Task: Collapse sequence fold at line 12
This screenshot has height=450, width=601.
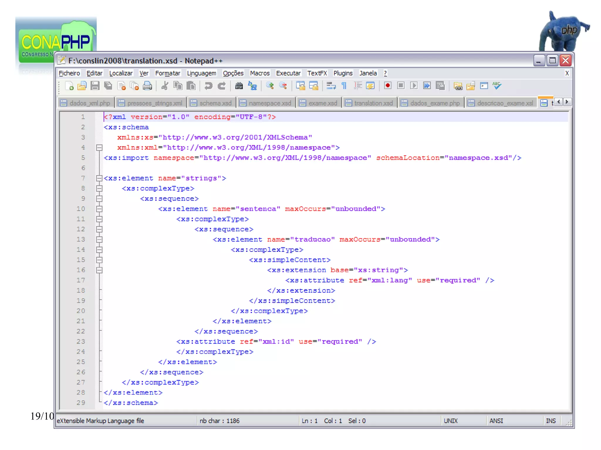Action: pyautogui.click(x=99, y=229)
